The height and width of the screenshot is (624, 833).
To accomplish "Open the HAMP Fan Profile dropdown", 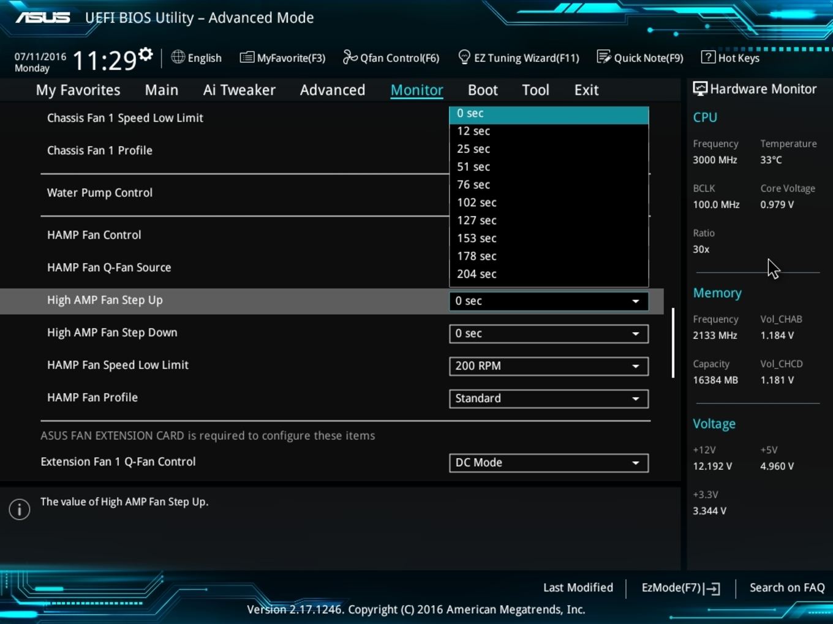I will [x=549, y=398].
